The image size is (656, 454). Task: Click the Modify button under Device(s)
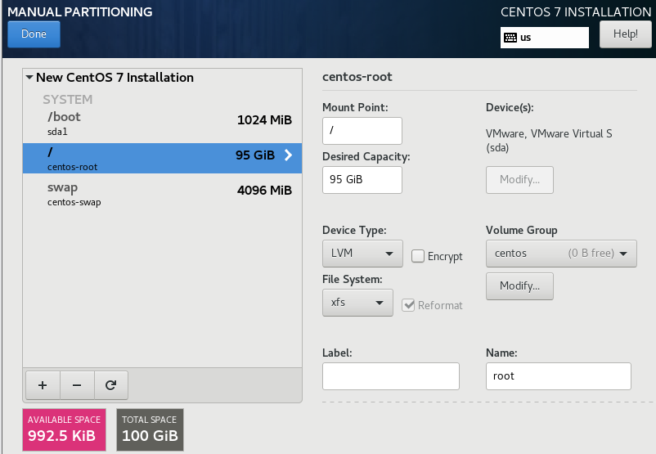coord(519,180)
